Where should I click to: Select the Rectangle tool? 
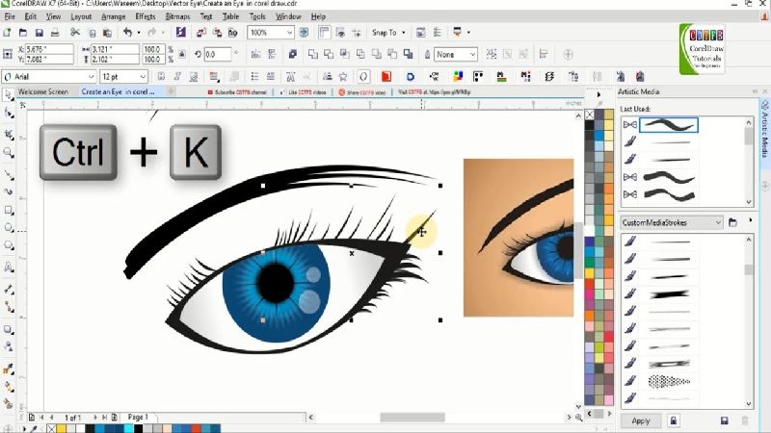coord(9,210)
